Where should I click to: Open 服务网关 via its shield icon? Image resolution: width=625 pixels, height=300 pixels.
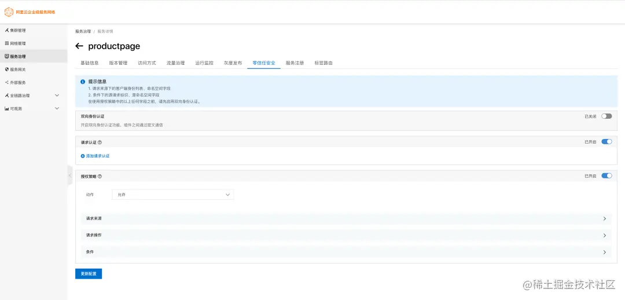[x=7, y=69]
